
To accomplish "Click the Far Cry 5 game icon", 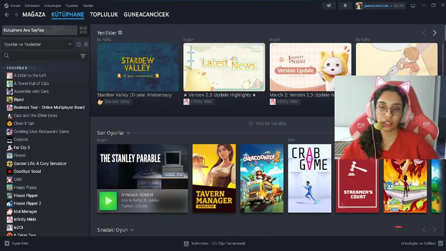I will coord(10,147).
